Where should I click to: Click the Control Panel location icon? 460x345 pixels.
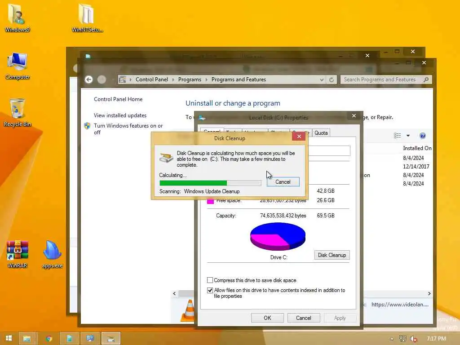(123, 80)
